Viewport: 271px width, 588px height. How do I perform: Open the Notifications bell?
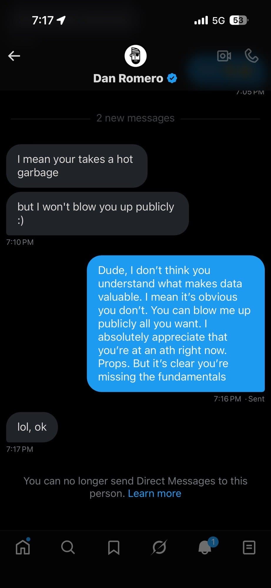[205, 547]
